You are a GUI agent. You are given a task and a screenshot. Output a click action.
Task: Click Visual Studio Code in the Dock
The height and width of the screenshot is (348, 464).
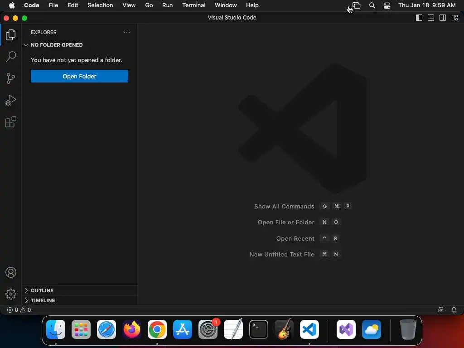[x=309, y=329]
